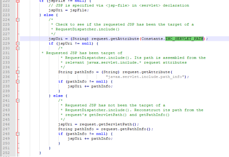Screen dimensions: 229x157
Task: Click 'jspUri = request.getServletPath();' on line 246
Action: click(x=98, y=124)
